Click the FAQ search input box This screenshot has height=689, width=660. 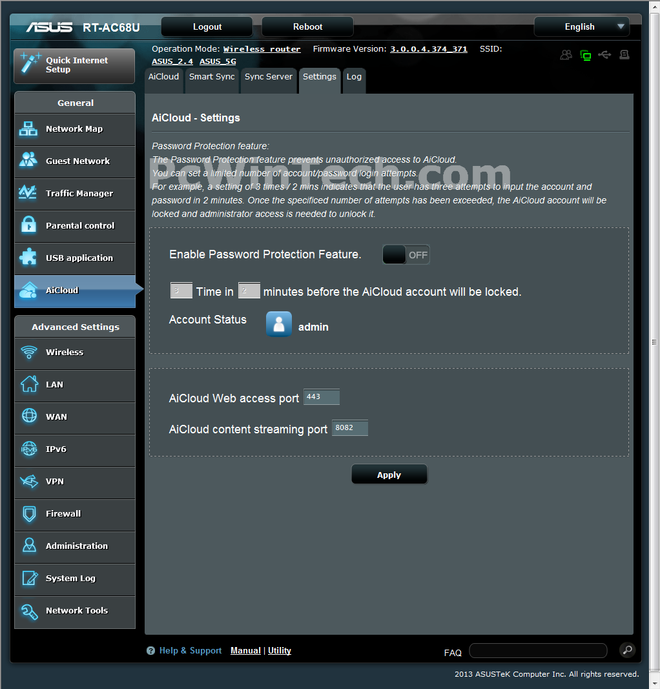point(538,650)
